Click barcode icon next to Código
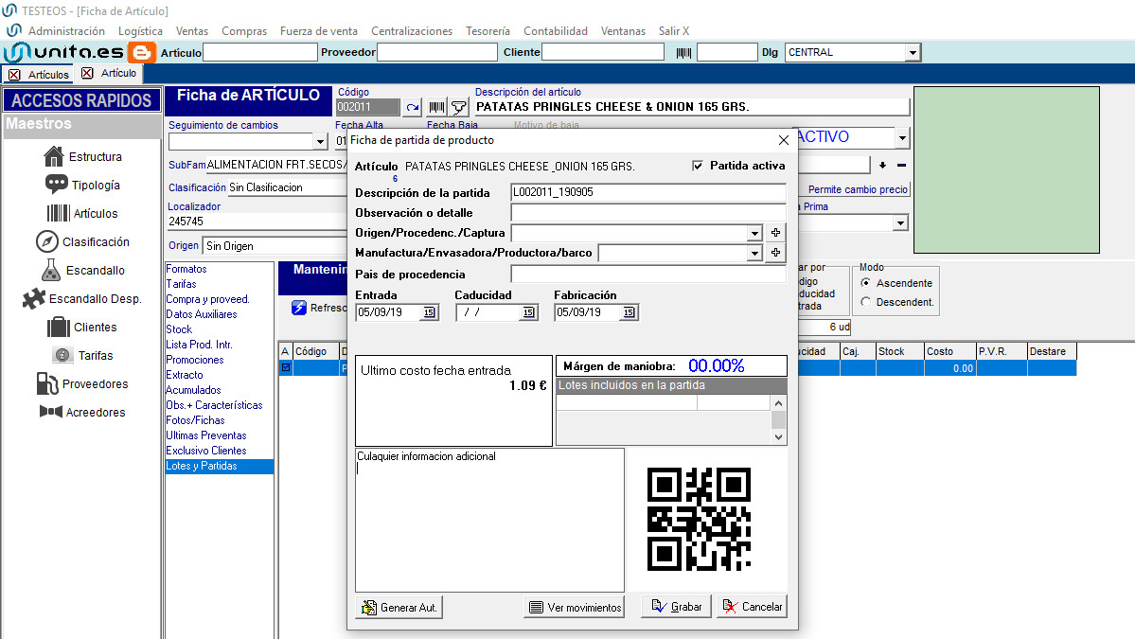The image size is (1135, 639). tap(436, 107)
